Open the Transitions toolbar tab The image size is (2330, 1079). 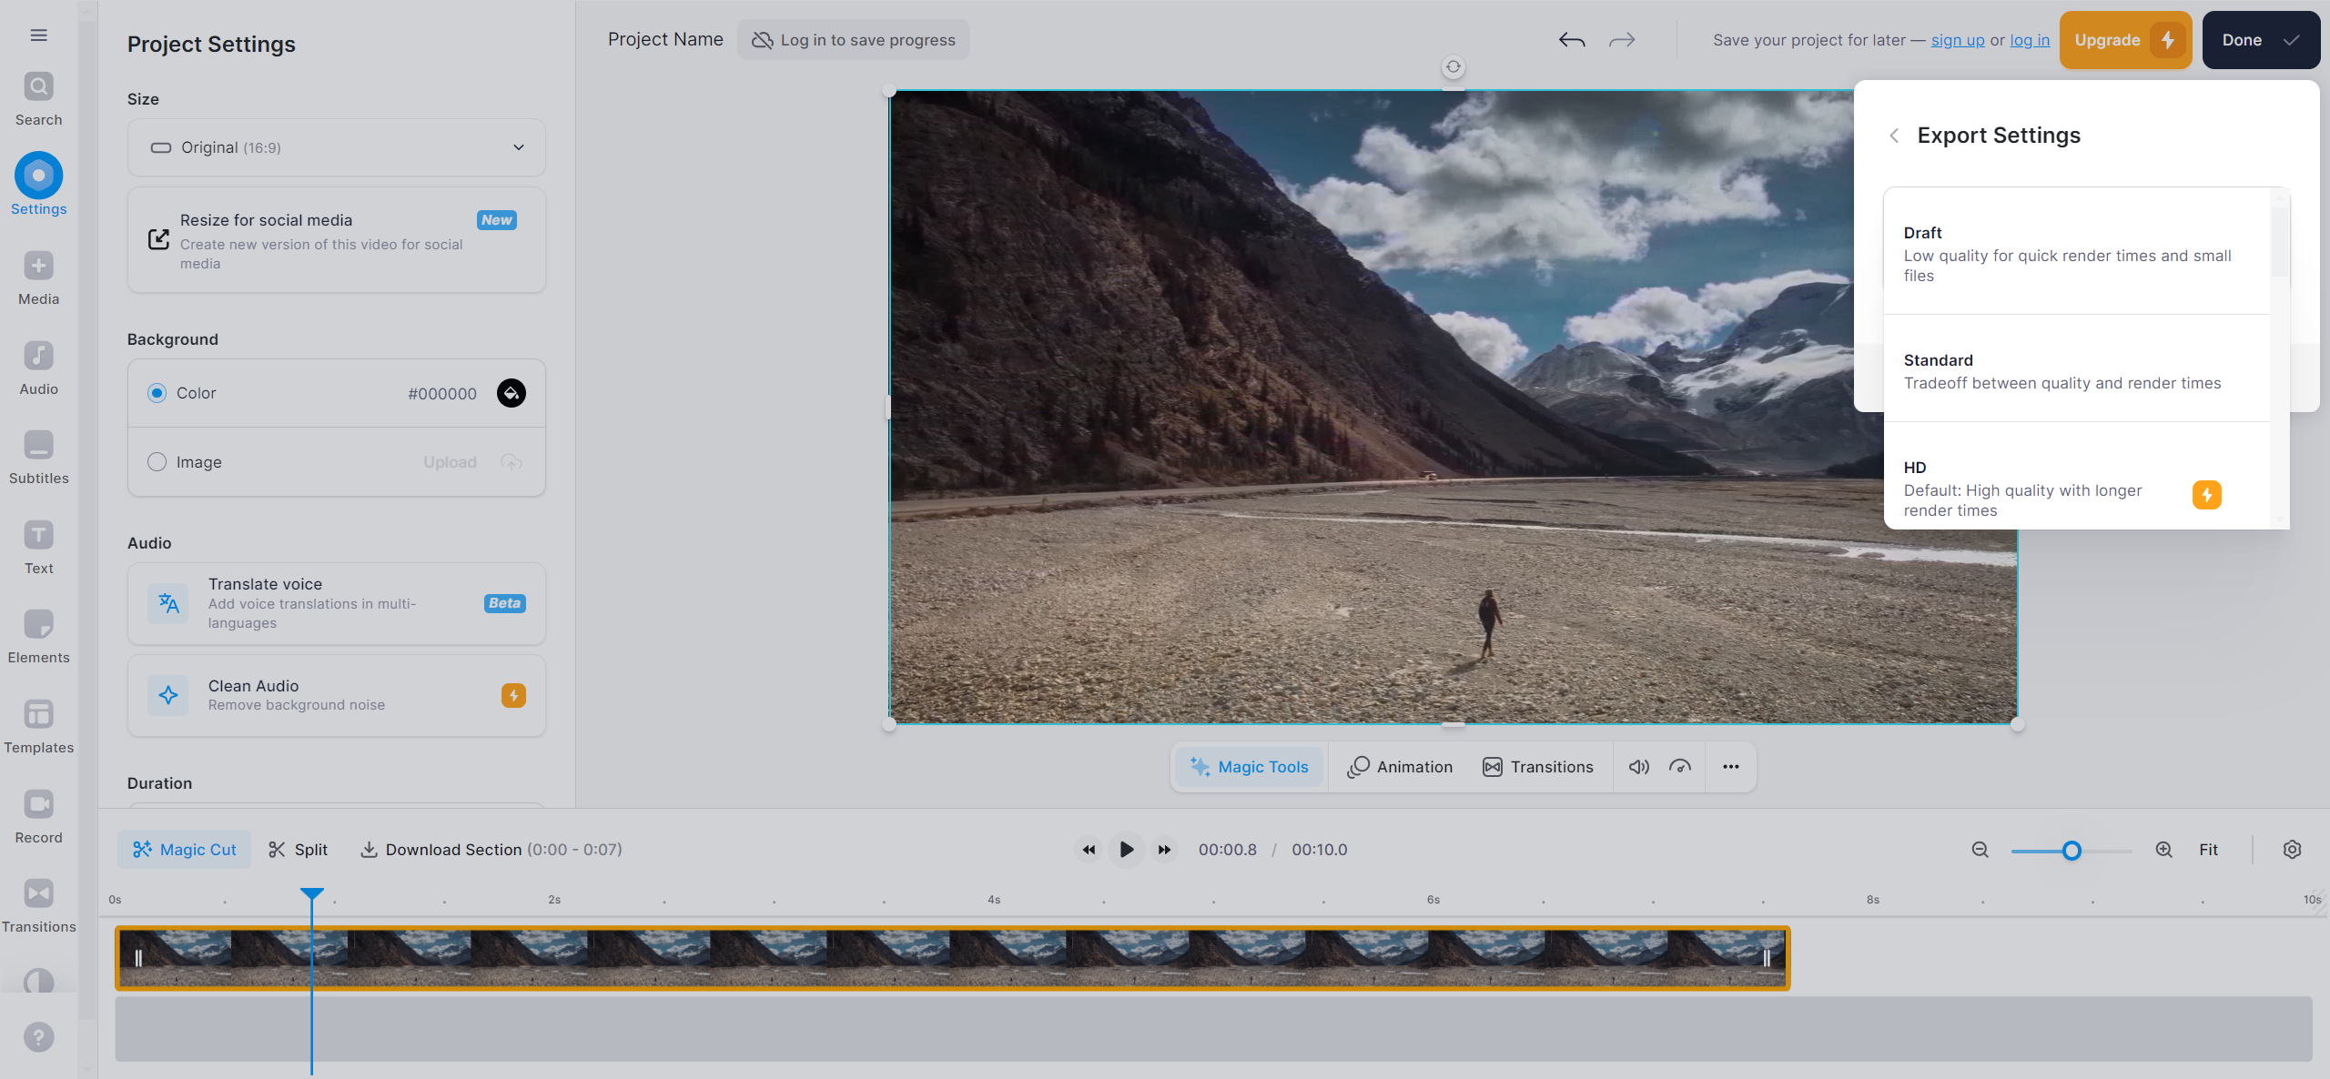(1538, 767)
